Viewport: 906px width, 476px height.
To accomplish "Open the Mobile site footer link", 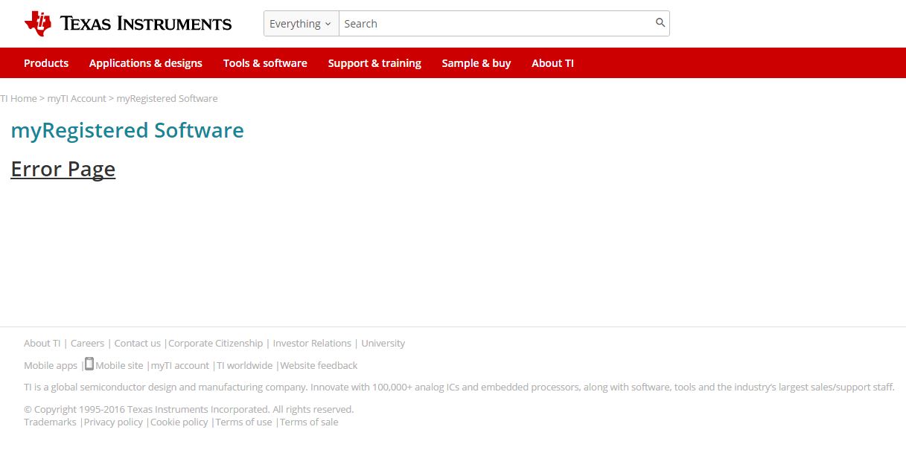I will 119,365.
